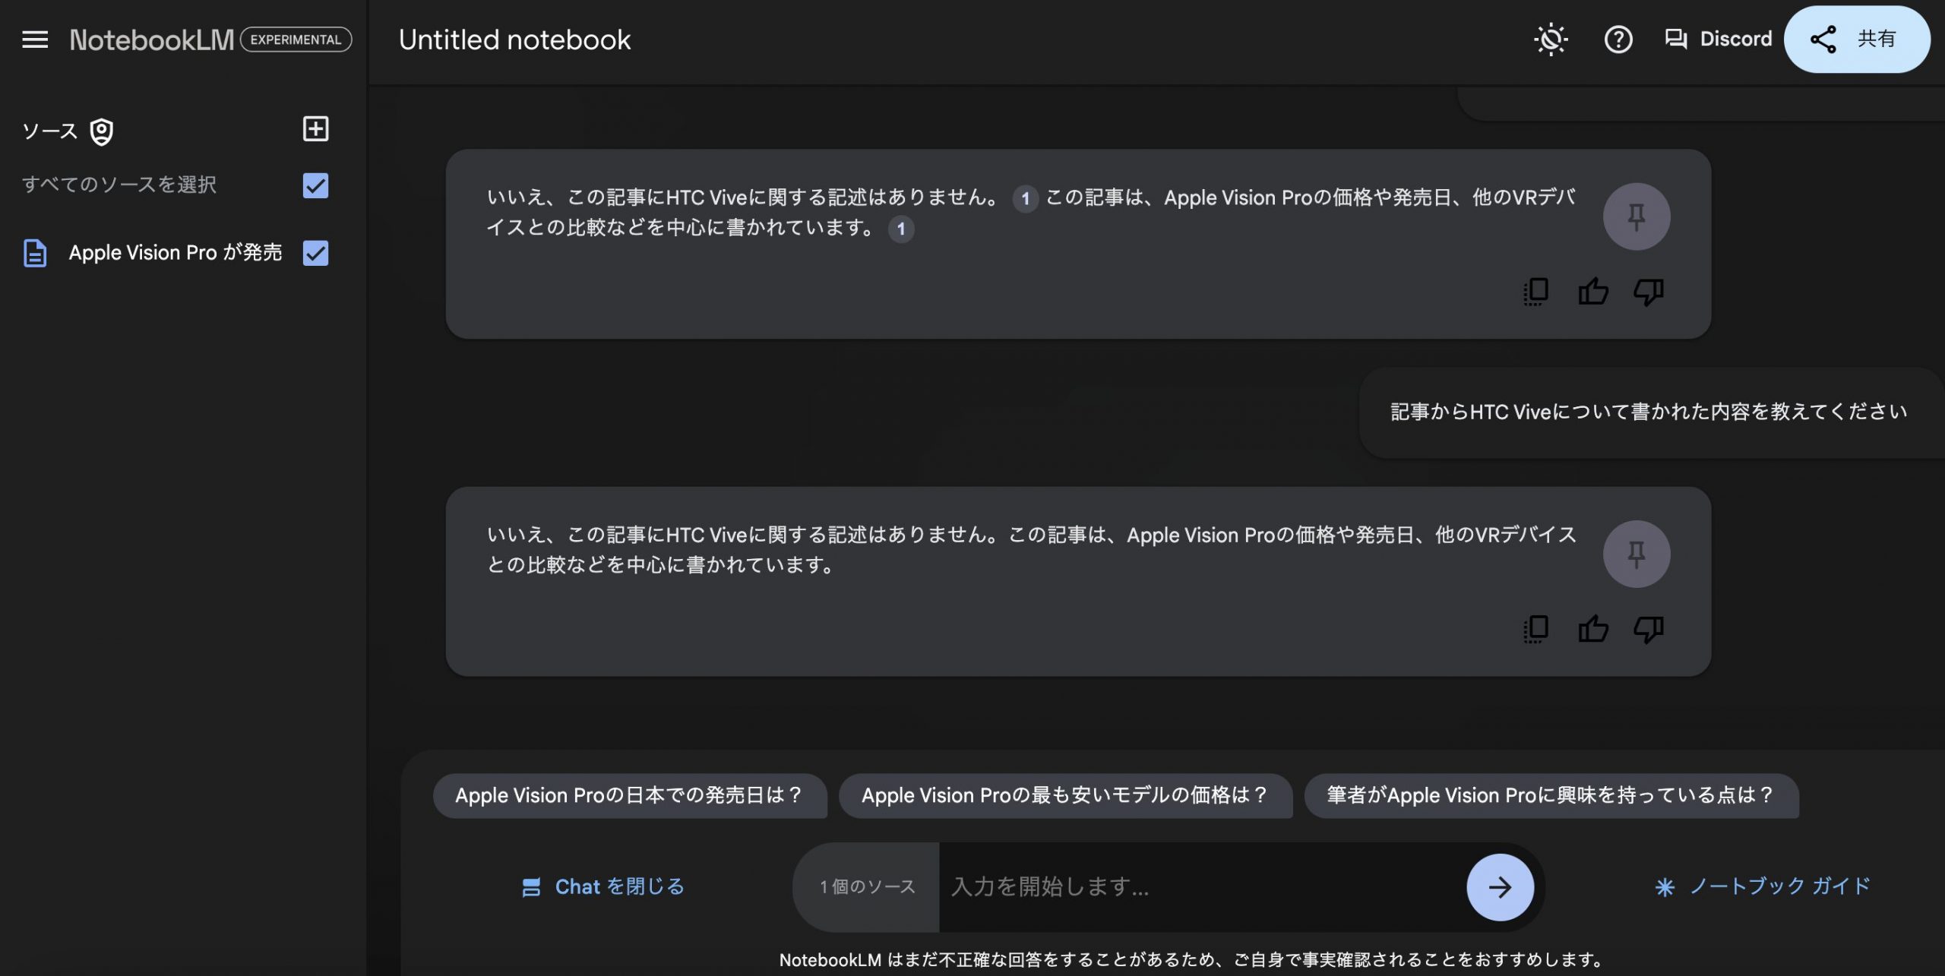Pin the first response with citations
This screenshot has height=976, width=1945.
pos(1637,216)
